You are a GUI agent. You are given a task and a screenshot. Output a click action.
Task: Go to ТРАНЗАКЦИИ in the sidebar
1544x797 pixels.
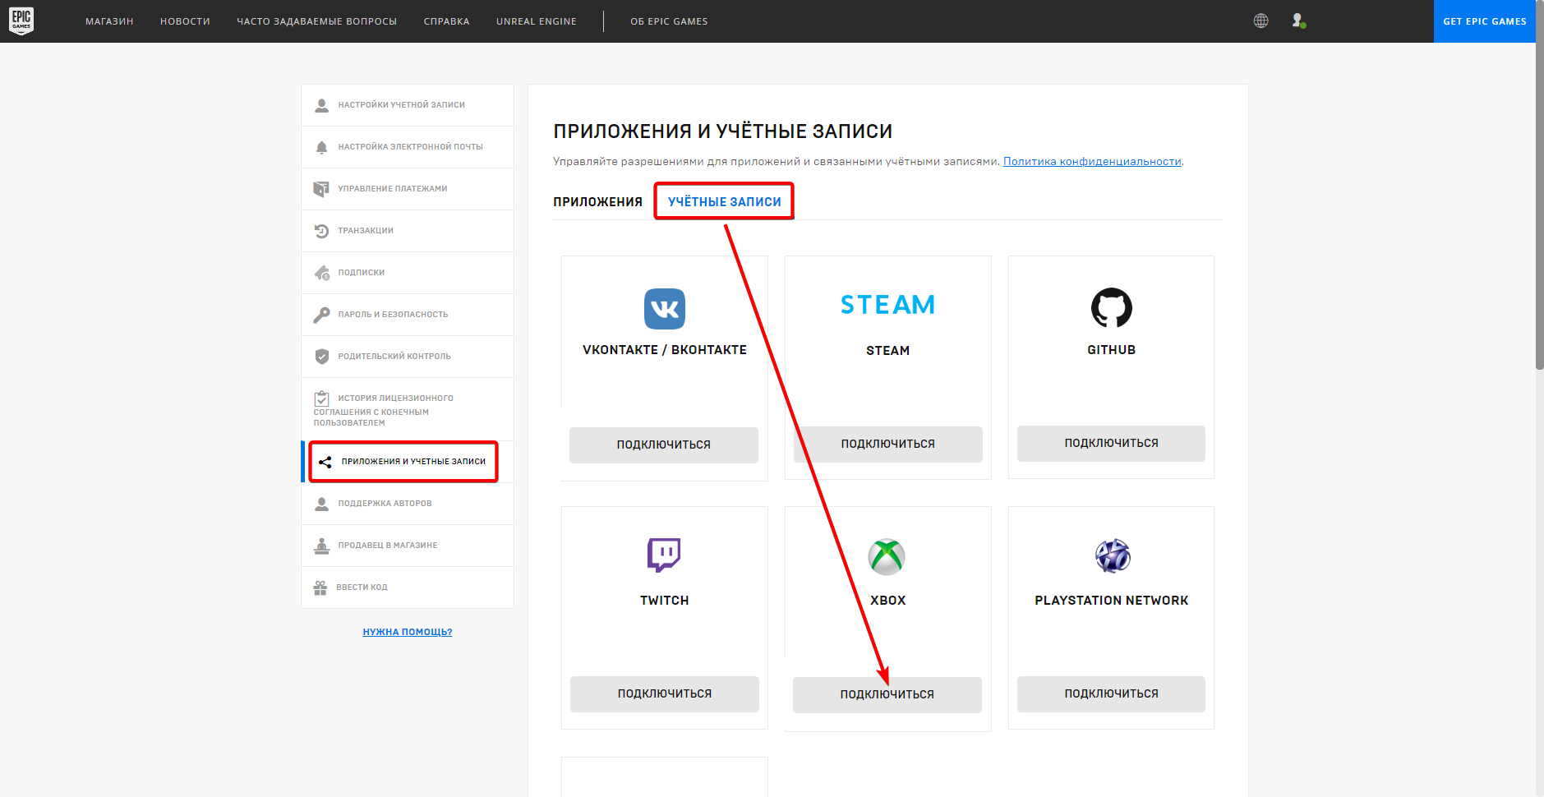pyautogui.click(x=408, y=231)
